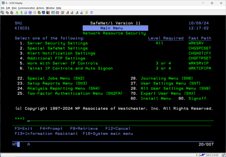Click the F4=Prompt function key label
Image resolution: width=226 pixels, height=157 pixels.
[x=51, y=128]
